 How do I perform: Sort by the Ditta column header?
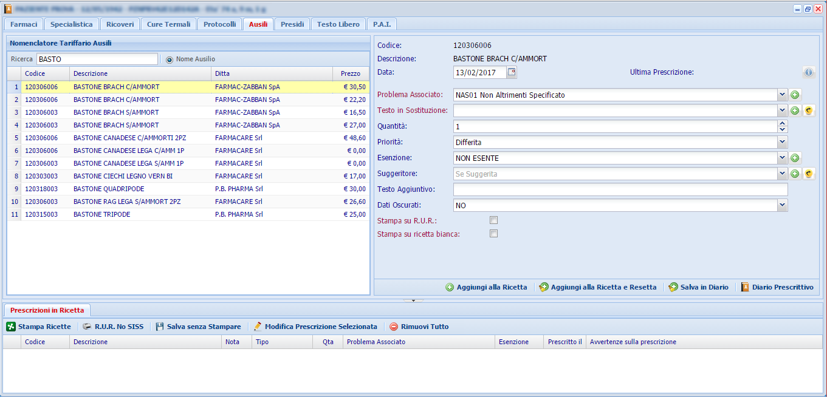pos(272,73)
